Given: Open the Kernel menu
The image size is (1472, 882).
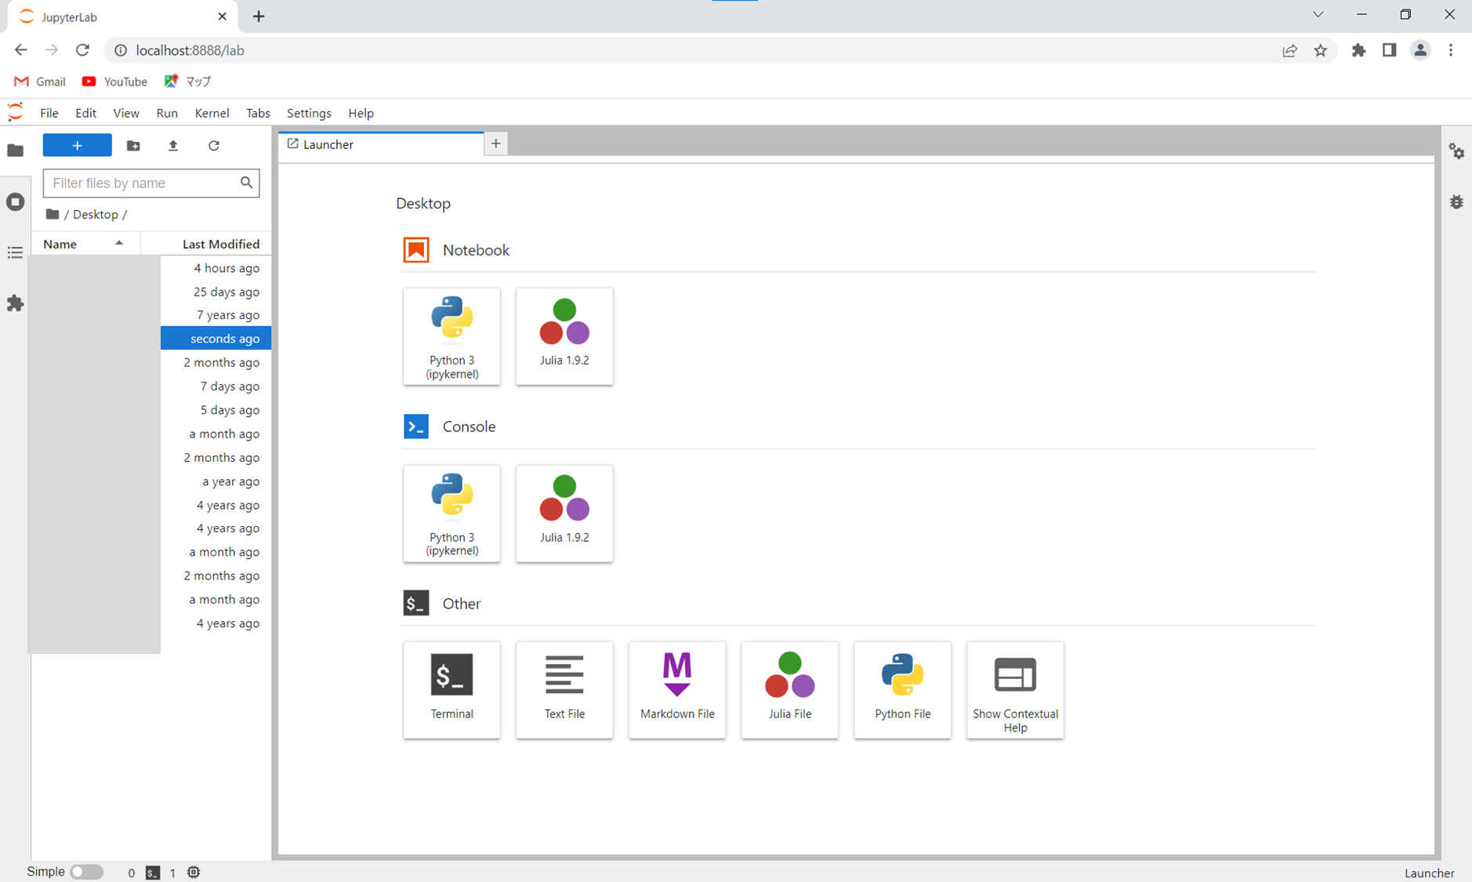Looking at the screenshot, I should [212, 113].
